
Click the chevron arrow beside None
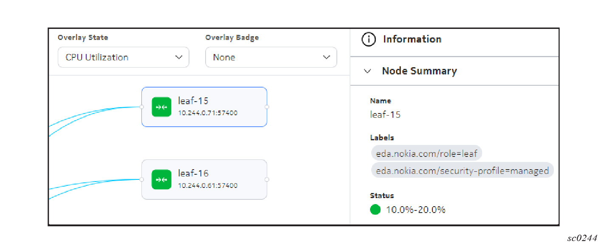(327, 57)
